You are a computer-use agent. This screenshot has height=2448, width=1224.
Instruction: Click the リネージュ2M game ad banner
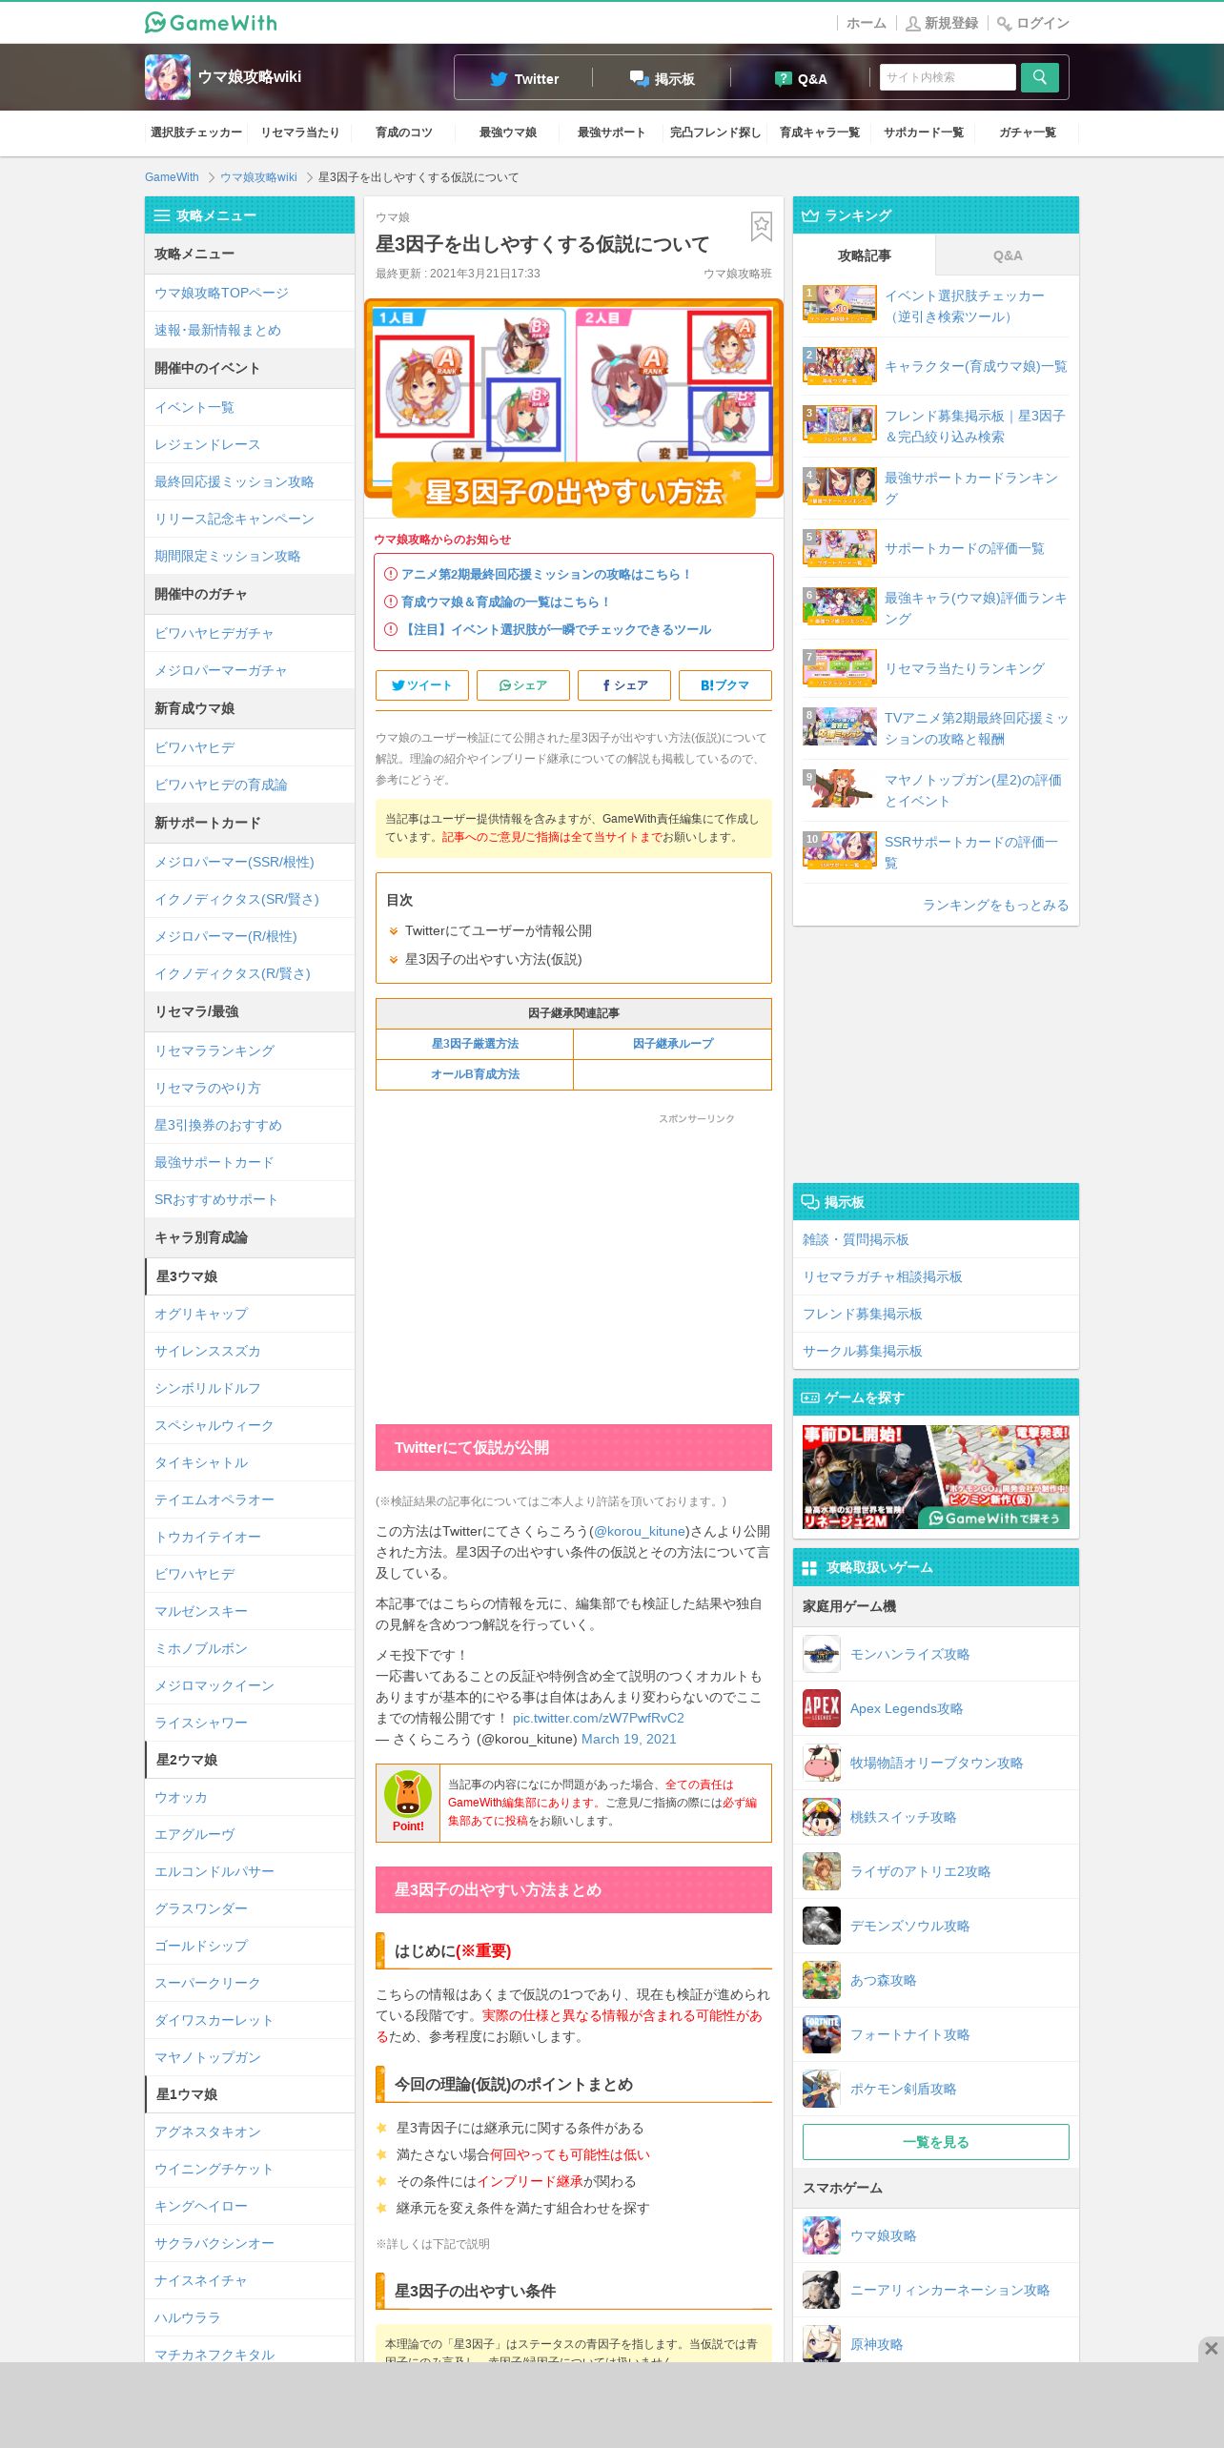click(x=936, y=1477)
